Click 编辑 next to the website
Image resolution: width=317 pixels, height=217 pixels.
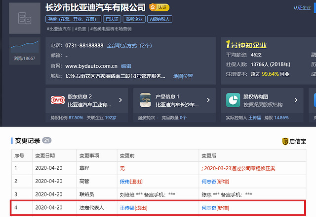pos(126,66)
